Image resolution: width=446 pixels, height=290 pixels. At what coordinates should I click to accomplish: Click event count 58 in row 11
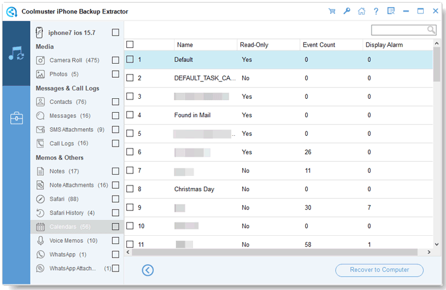point(308,245)
